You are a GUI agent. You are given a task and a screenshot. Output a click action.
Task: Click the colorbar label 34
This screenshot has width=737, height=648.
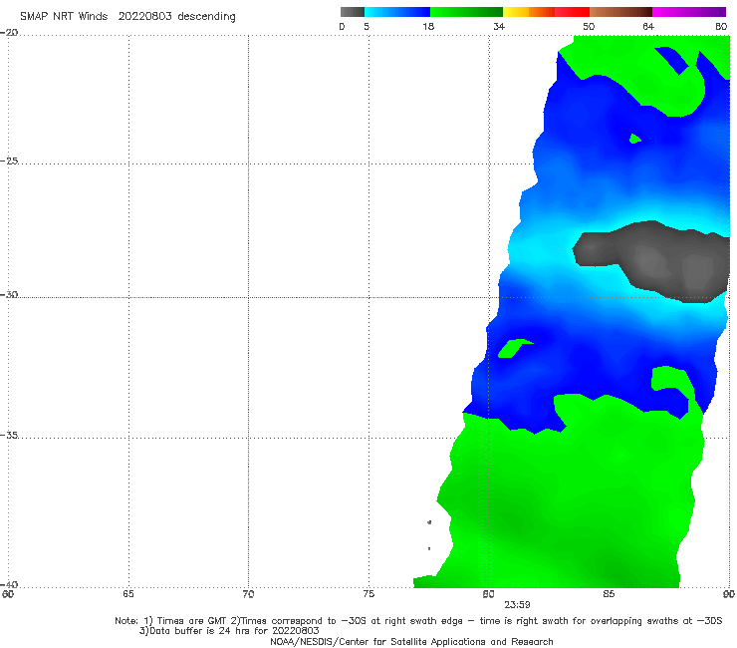(499, 26)
